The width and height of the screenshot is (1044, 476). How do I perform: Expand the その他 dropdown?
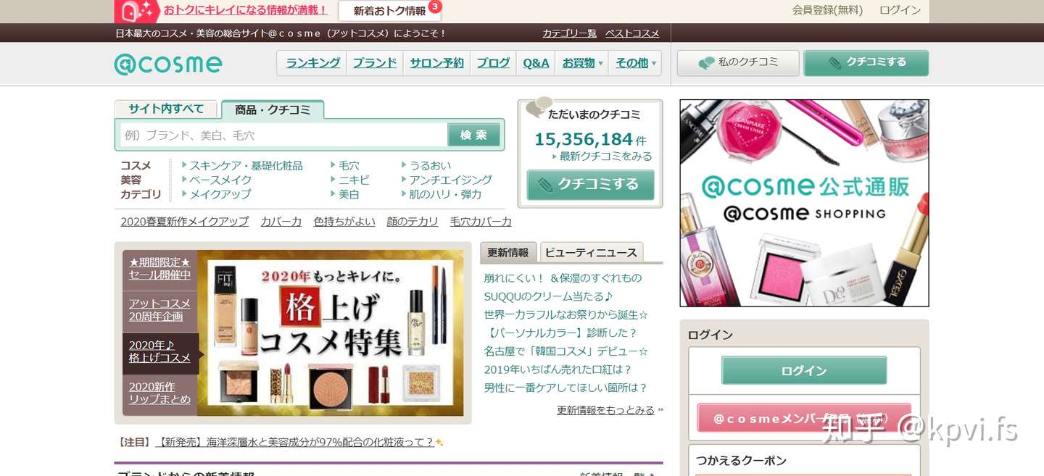coord(635,63)
